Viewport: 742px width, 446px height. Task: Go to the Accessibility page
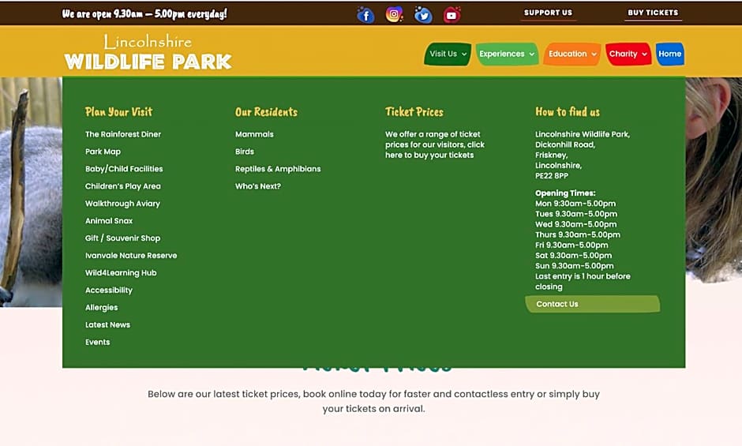[109, 290]
